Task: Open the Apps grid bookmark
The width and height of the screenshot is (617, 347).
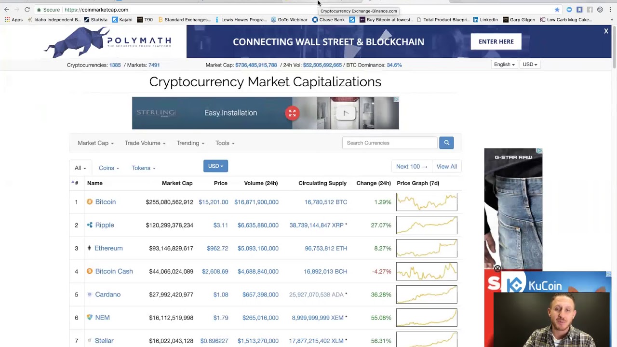Action: (x=13, y=20)
